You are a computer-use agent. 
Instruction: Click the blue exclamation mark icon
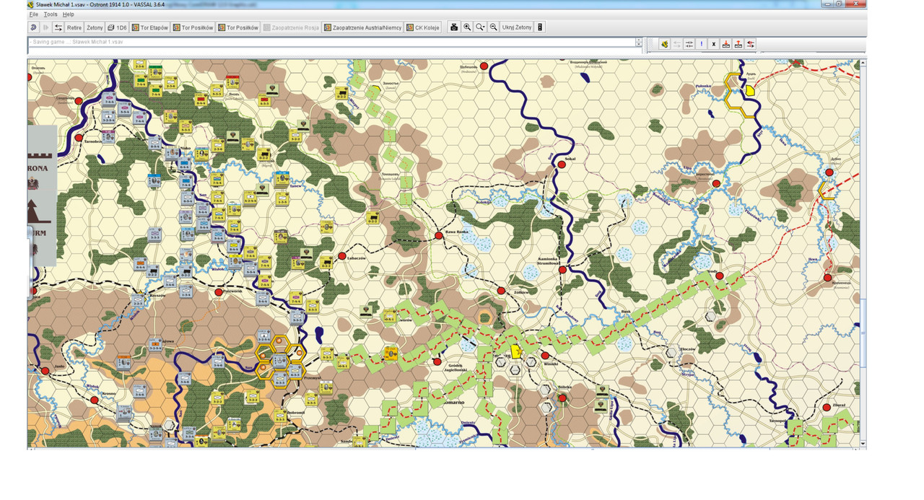702,44
